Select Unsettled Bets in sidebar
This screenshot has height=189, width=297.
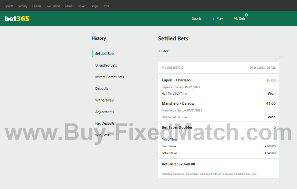[x=106, y=65]
